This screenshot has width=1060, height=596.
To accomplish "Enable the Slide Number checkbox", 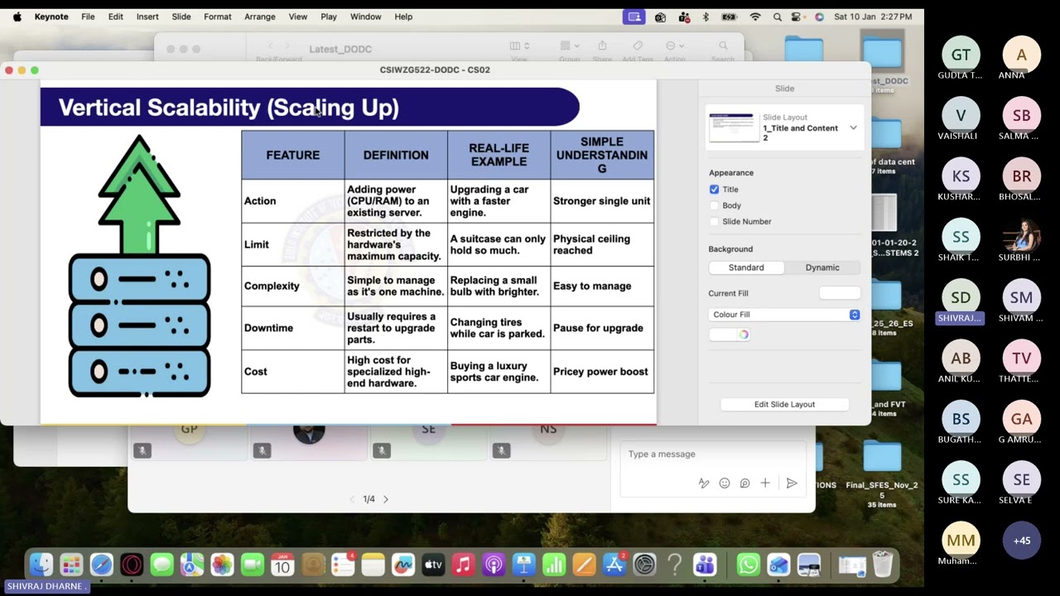I will (714, 222).
